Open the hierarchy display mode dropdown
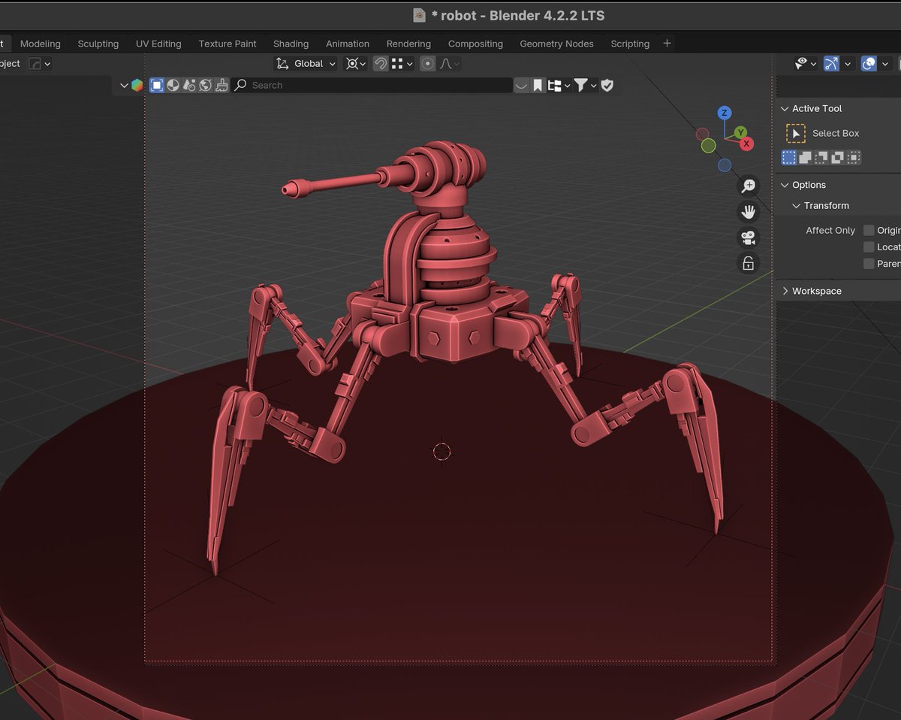 tap(559, 85)
